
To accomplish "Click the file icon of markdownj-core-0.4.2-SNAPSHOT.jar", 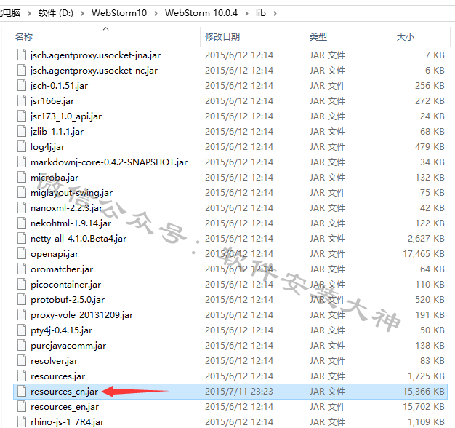I will 22,162.
